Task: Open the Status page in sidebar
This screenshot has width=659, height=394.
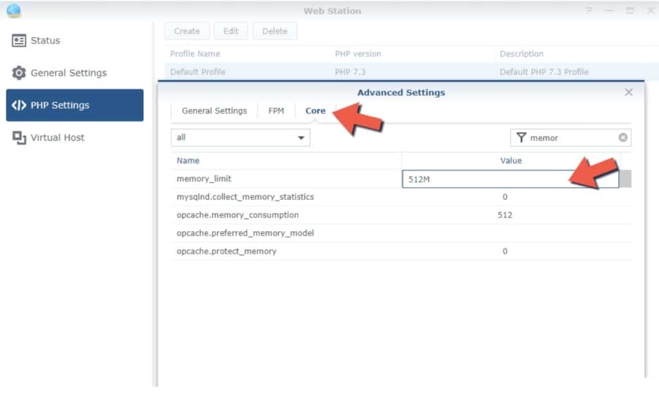Action: click(75, 40)
